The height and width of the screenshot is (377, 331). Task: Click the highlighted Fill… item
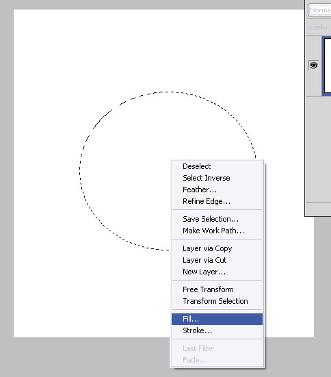[217, 319]
